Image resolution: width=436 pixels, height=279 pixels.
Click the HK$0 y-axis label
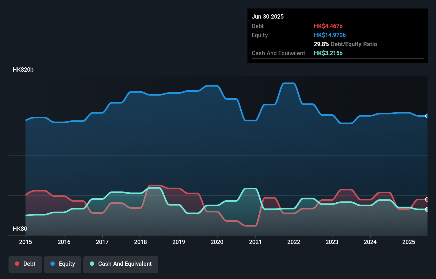[x=20, y=229]
